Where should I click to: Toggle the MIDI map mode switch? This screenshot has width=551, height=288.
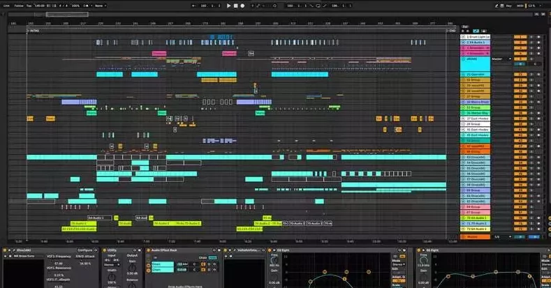519,6
